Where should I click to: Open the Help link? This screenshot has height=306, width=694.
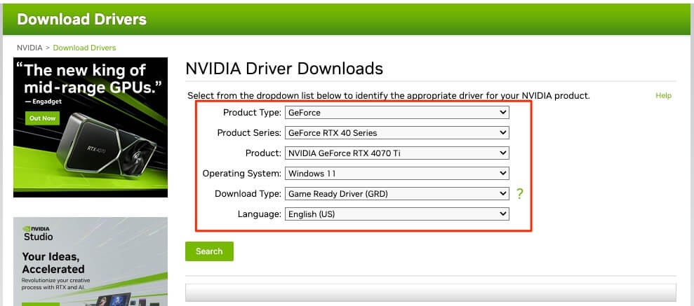[663, 95]
